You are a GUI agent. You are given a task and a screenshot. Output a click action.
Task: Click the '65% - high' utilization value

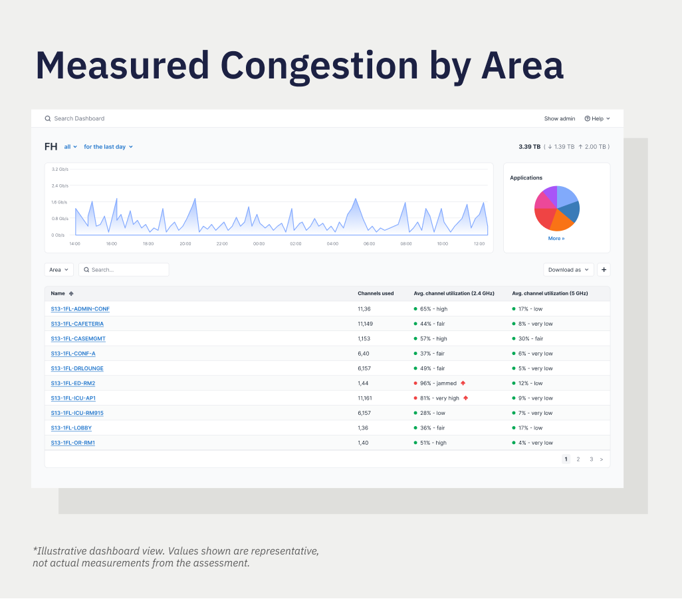[433, 309]
